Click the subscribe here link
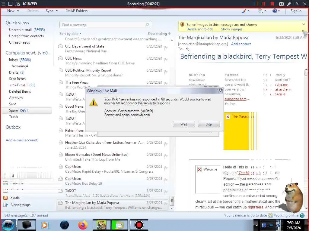The width and height of the screenshot is (309, 231). (235, 99)
